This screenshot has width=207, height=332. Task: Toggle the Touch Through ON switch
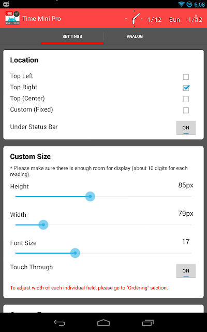186,271
